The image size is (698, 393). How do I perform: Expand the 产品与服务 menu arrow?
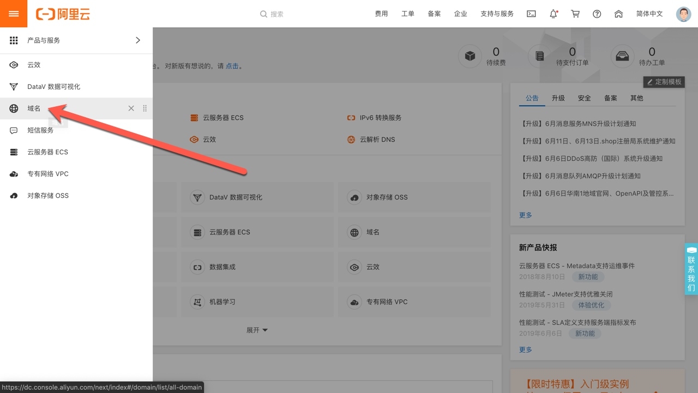click(x=137, y=40)
